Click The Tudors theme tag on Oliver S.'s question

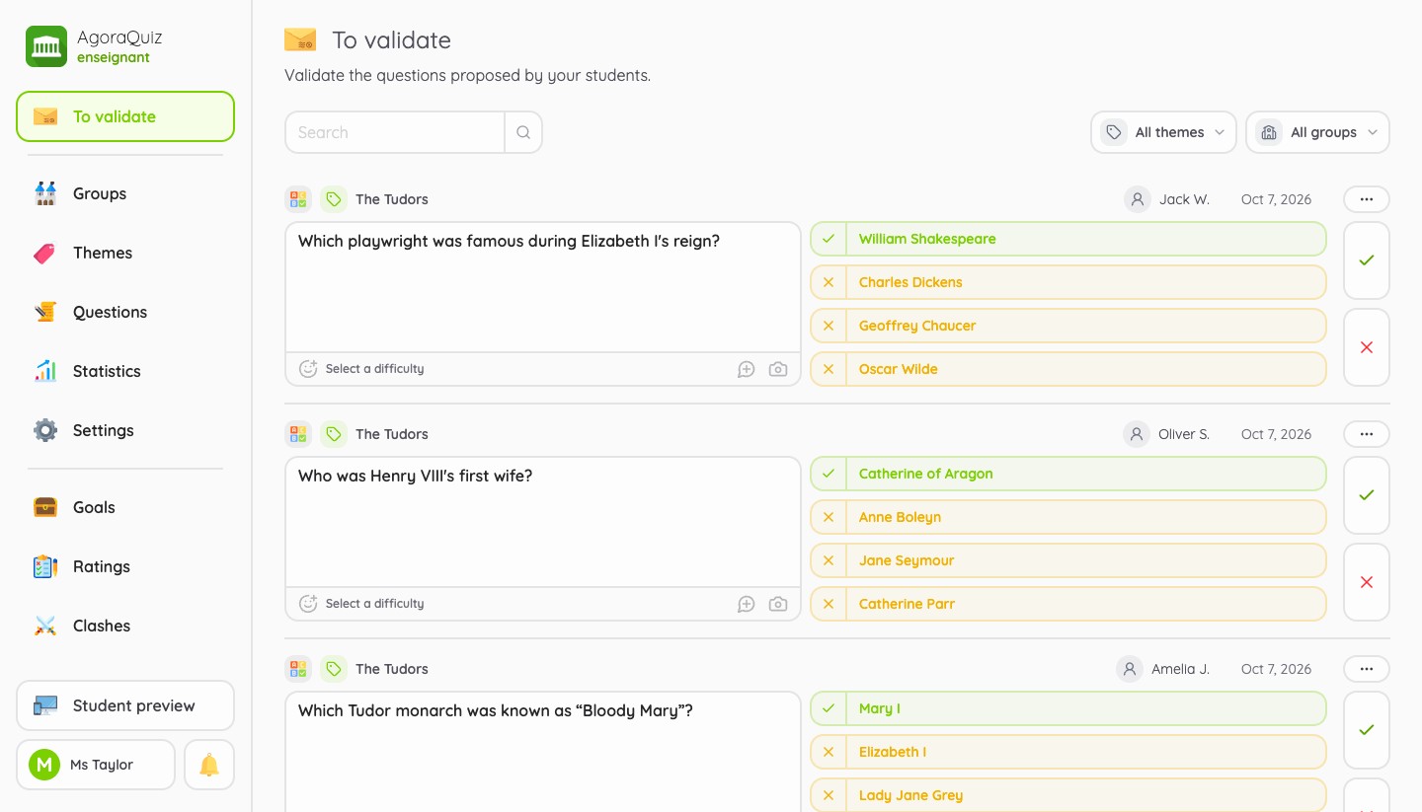tap(375, 434)
